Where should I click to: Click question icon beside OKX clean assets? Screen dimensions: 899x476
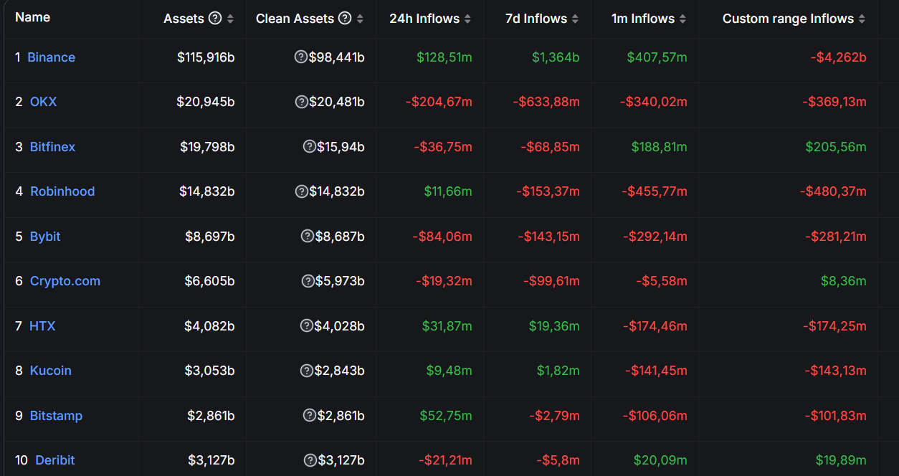[302, 102]
